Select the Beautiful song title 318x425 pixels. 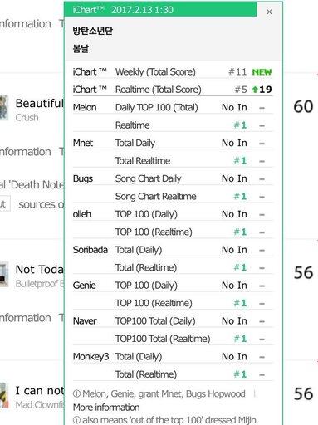40,104
